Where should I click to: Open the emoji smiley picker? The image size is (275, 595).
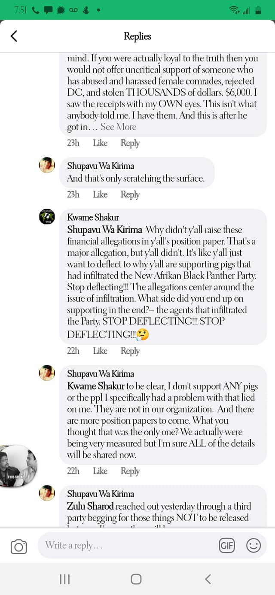click(x=253, y=546)
